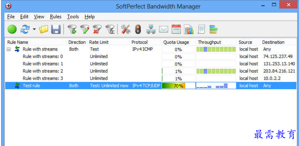Viewport: 299px width, 146px height.
Task: Click the blue refresh arrows icon
Action: 25,29
